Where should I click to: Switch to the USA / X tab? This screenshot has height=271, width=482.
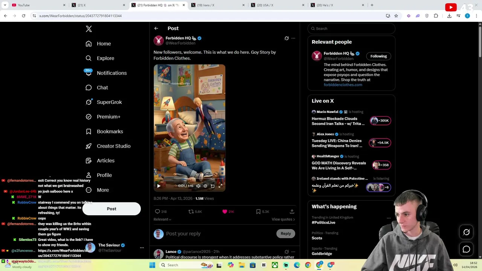(277, 5)
